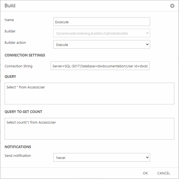Click the Builder label text
The image size is (179, 179).
click(x=10, y=31)
